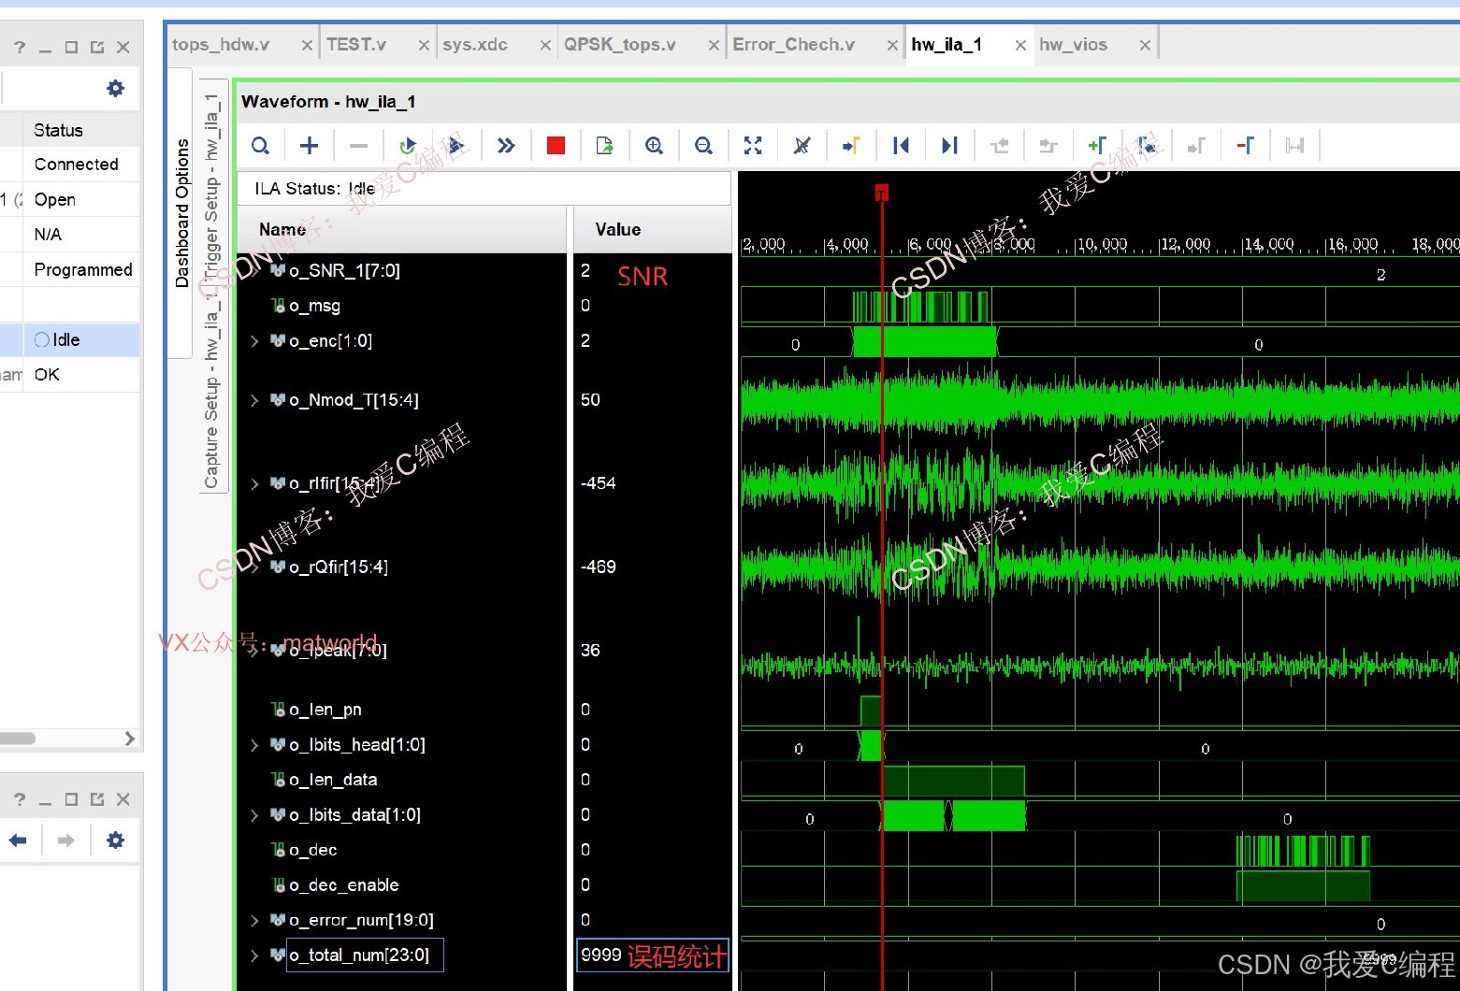Expand the o_SNR_1[7:0] bus
Screen dimensions: 1460x991
[x=254, y=271]
